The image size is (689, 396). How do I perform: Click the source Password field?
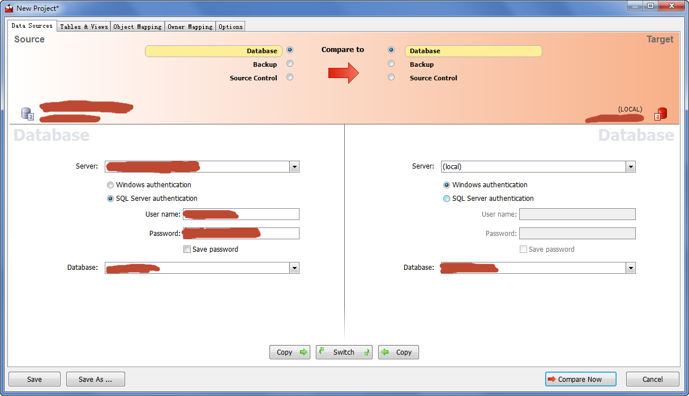(241, 234)
